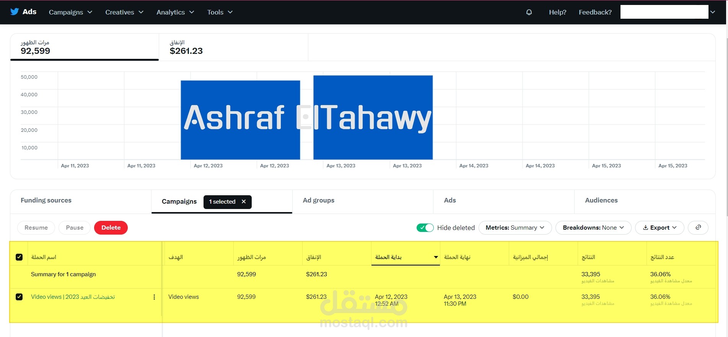Open Feedback? link
The image size is (728, 337).
coord(595,12)
